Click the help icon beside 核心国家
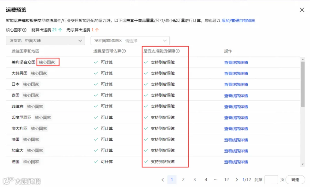 (24, 30)
